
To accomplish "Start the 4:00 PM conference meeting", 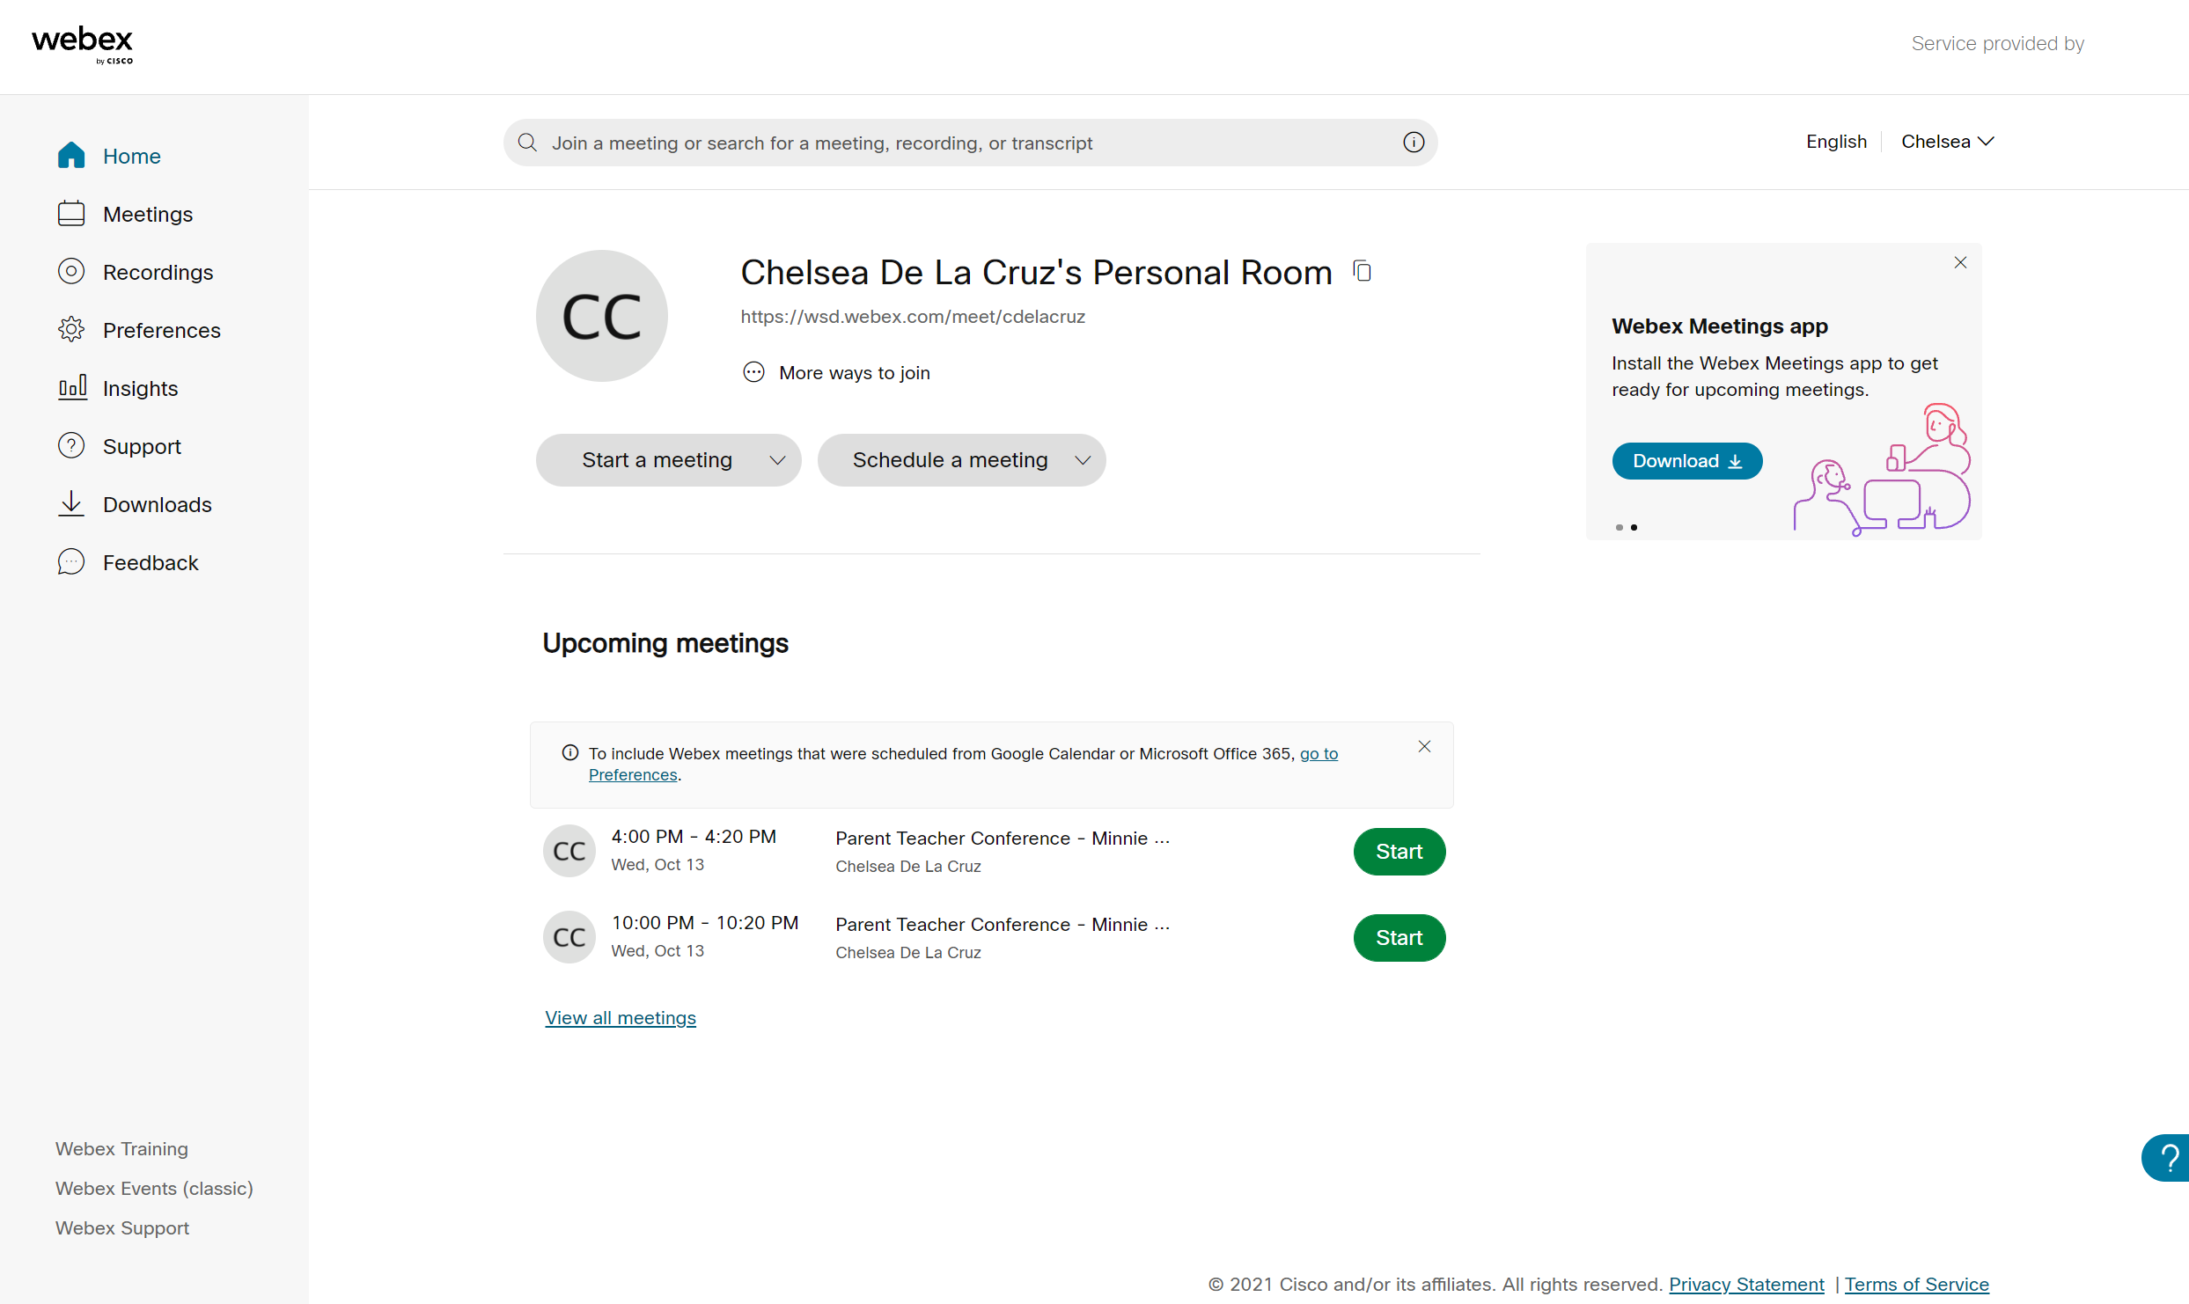I will pos(1399,852).
